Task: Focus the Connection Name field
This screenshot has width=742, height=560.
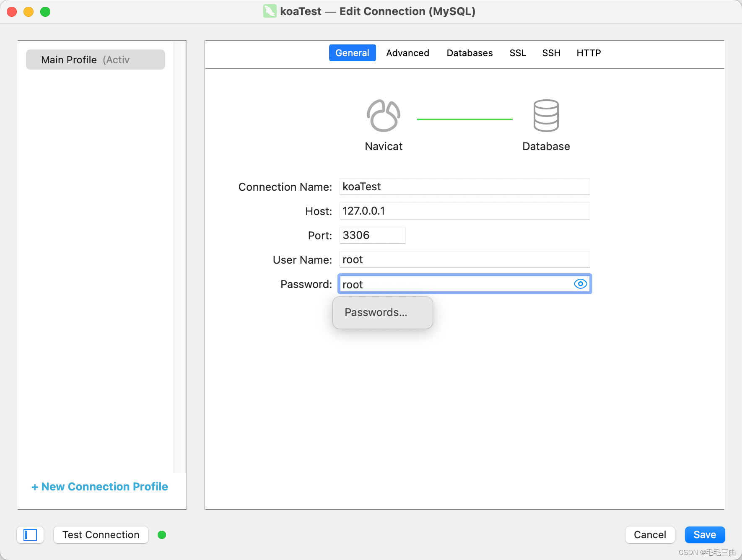Action: (x=464, y=187)
